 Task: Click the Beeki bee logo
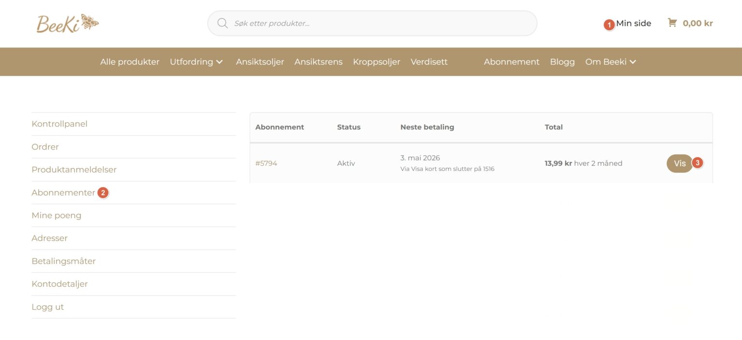68,23
